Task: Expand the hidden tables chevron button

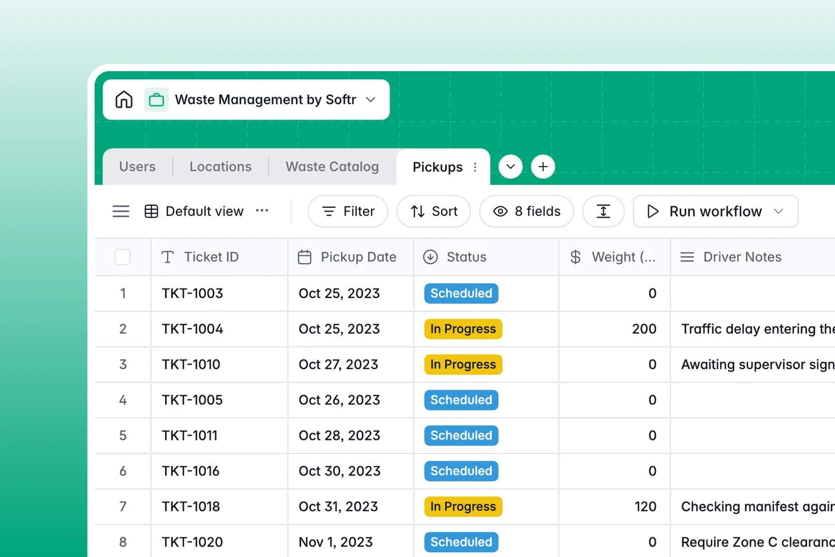Action: point(511,167)
